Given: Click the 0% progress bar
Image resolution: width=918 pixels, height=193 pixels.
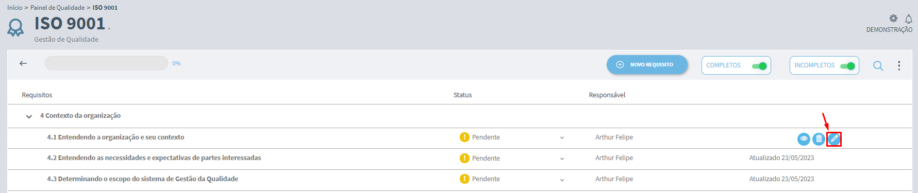Looking at the screenshot, I should [x=106, y=63].
